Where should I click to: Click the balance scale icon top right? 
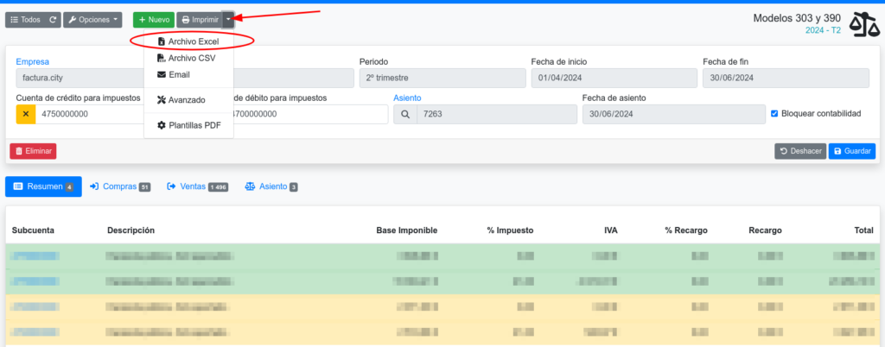point(865,25)
